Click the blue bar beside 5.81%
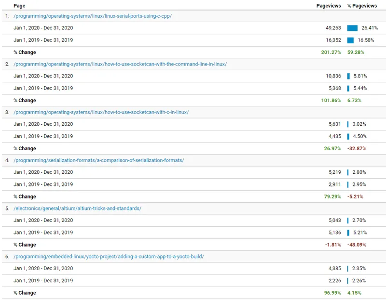This screenshot has height=300, width=386. pos(348,76)
